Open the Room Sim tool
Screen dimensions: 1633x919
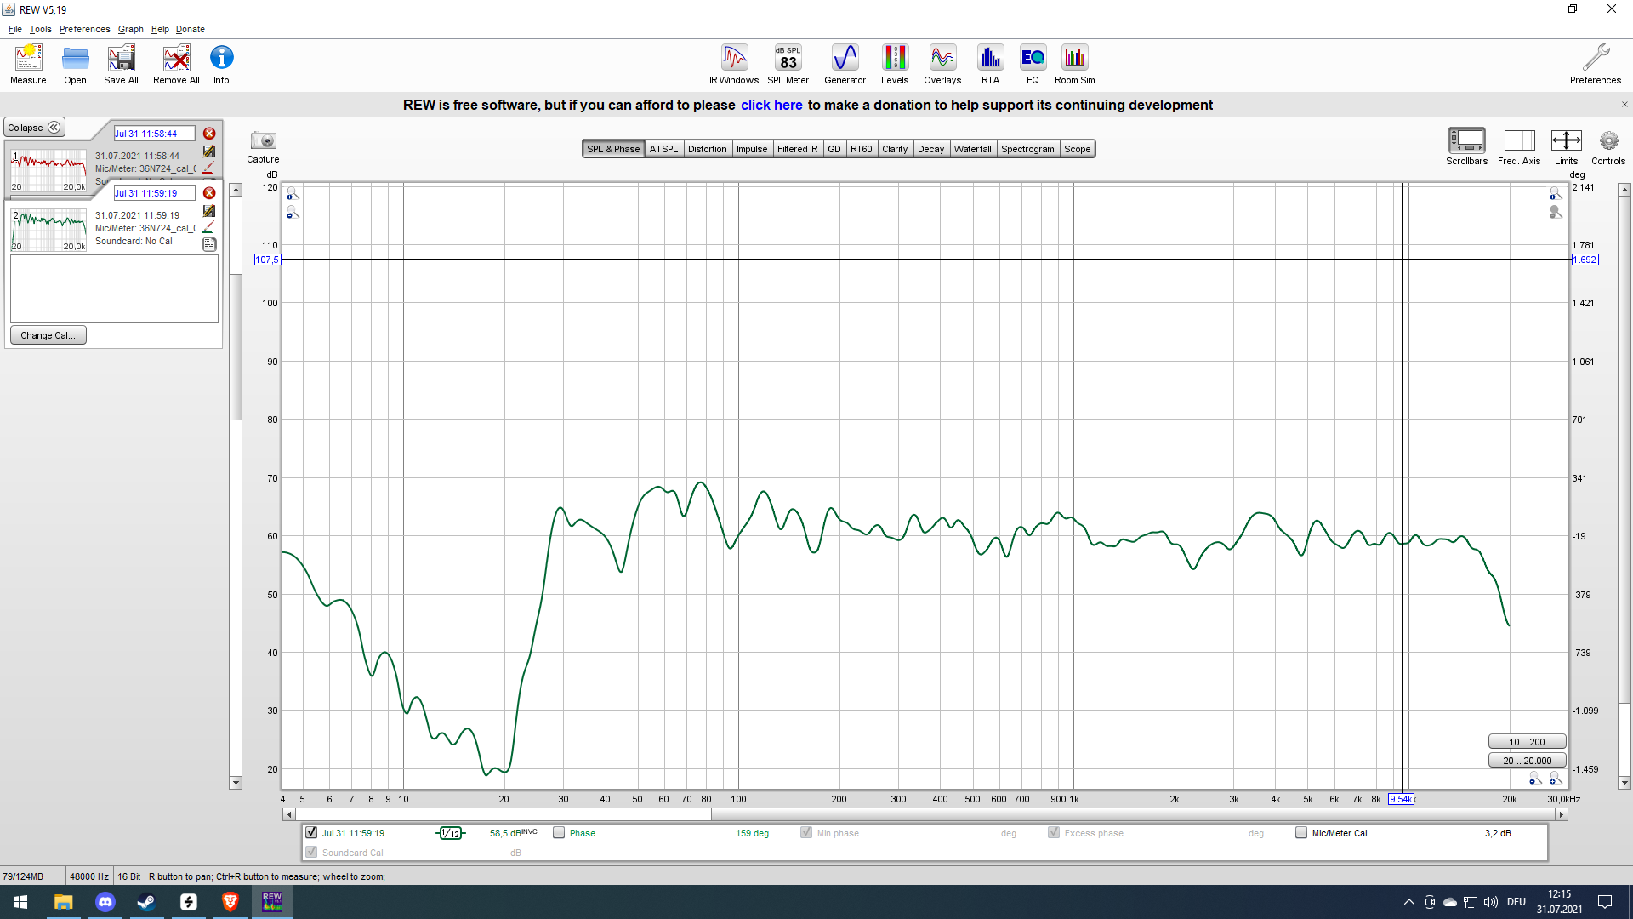coord(1074,64)
